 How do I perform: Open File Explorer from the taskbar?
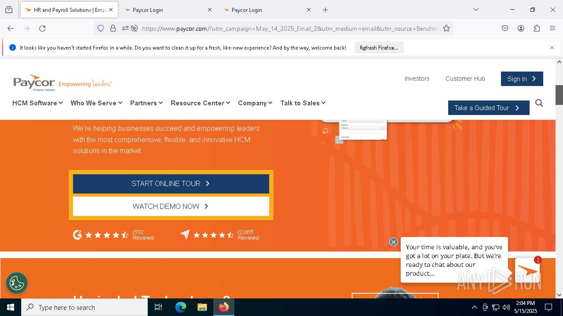tap(202, 307)
